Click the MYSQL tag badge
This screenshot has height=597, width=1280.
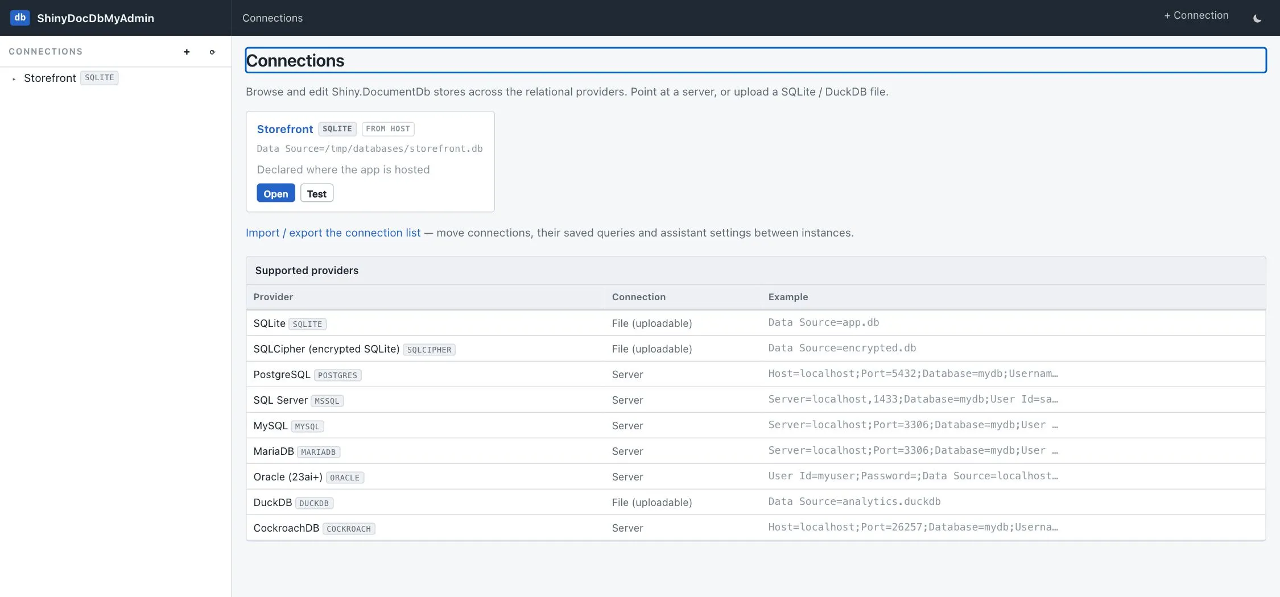[307, 426]
